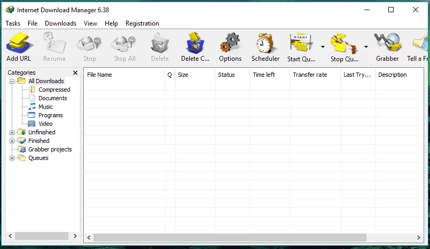This screenshot has height=249, width=430.
Task: Sort by Last Try column header
Action: 358,75
